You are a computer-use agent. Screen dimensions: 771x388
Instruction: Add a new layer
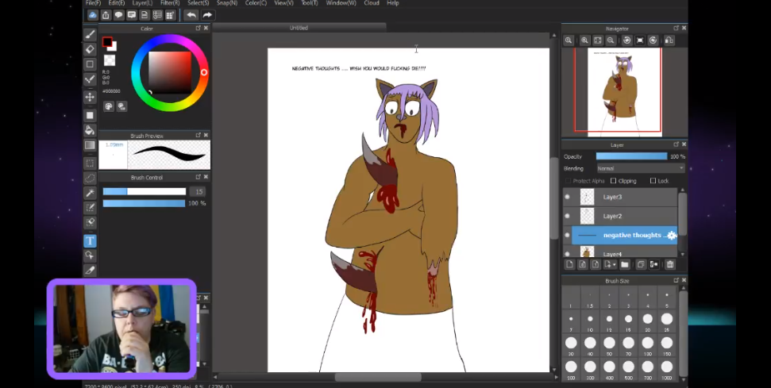tap(569, 265)
